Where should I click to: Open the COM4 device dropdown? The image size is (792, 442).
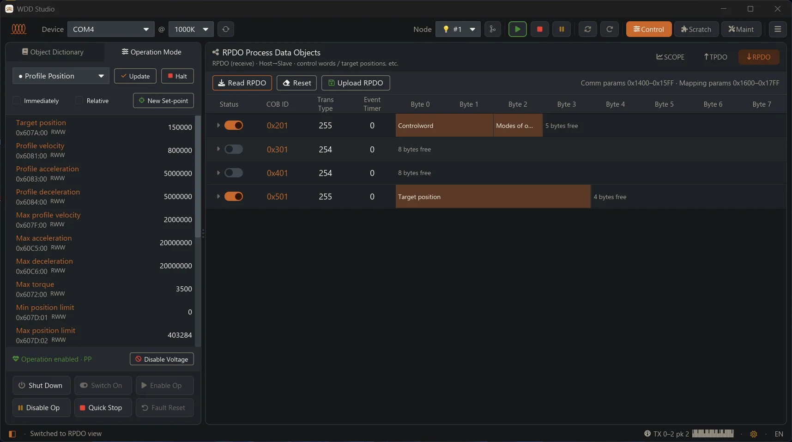pyautogui.click(x=111, y=29)
